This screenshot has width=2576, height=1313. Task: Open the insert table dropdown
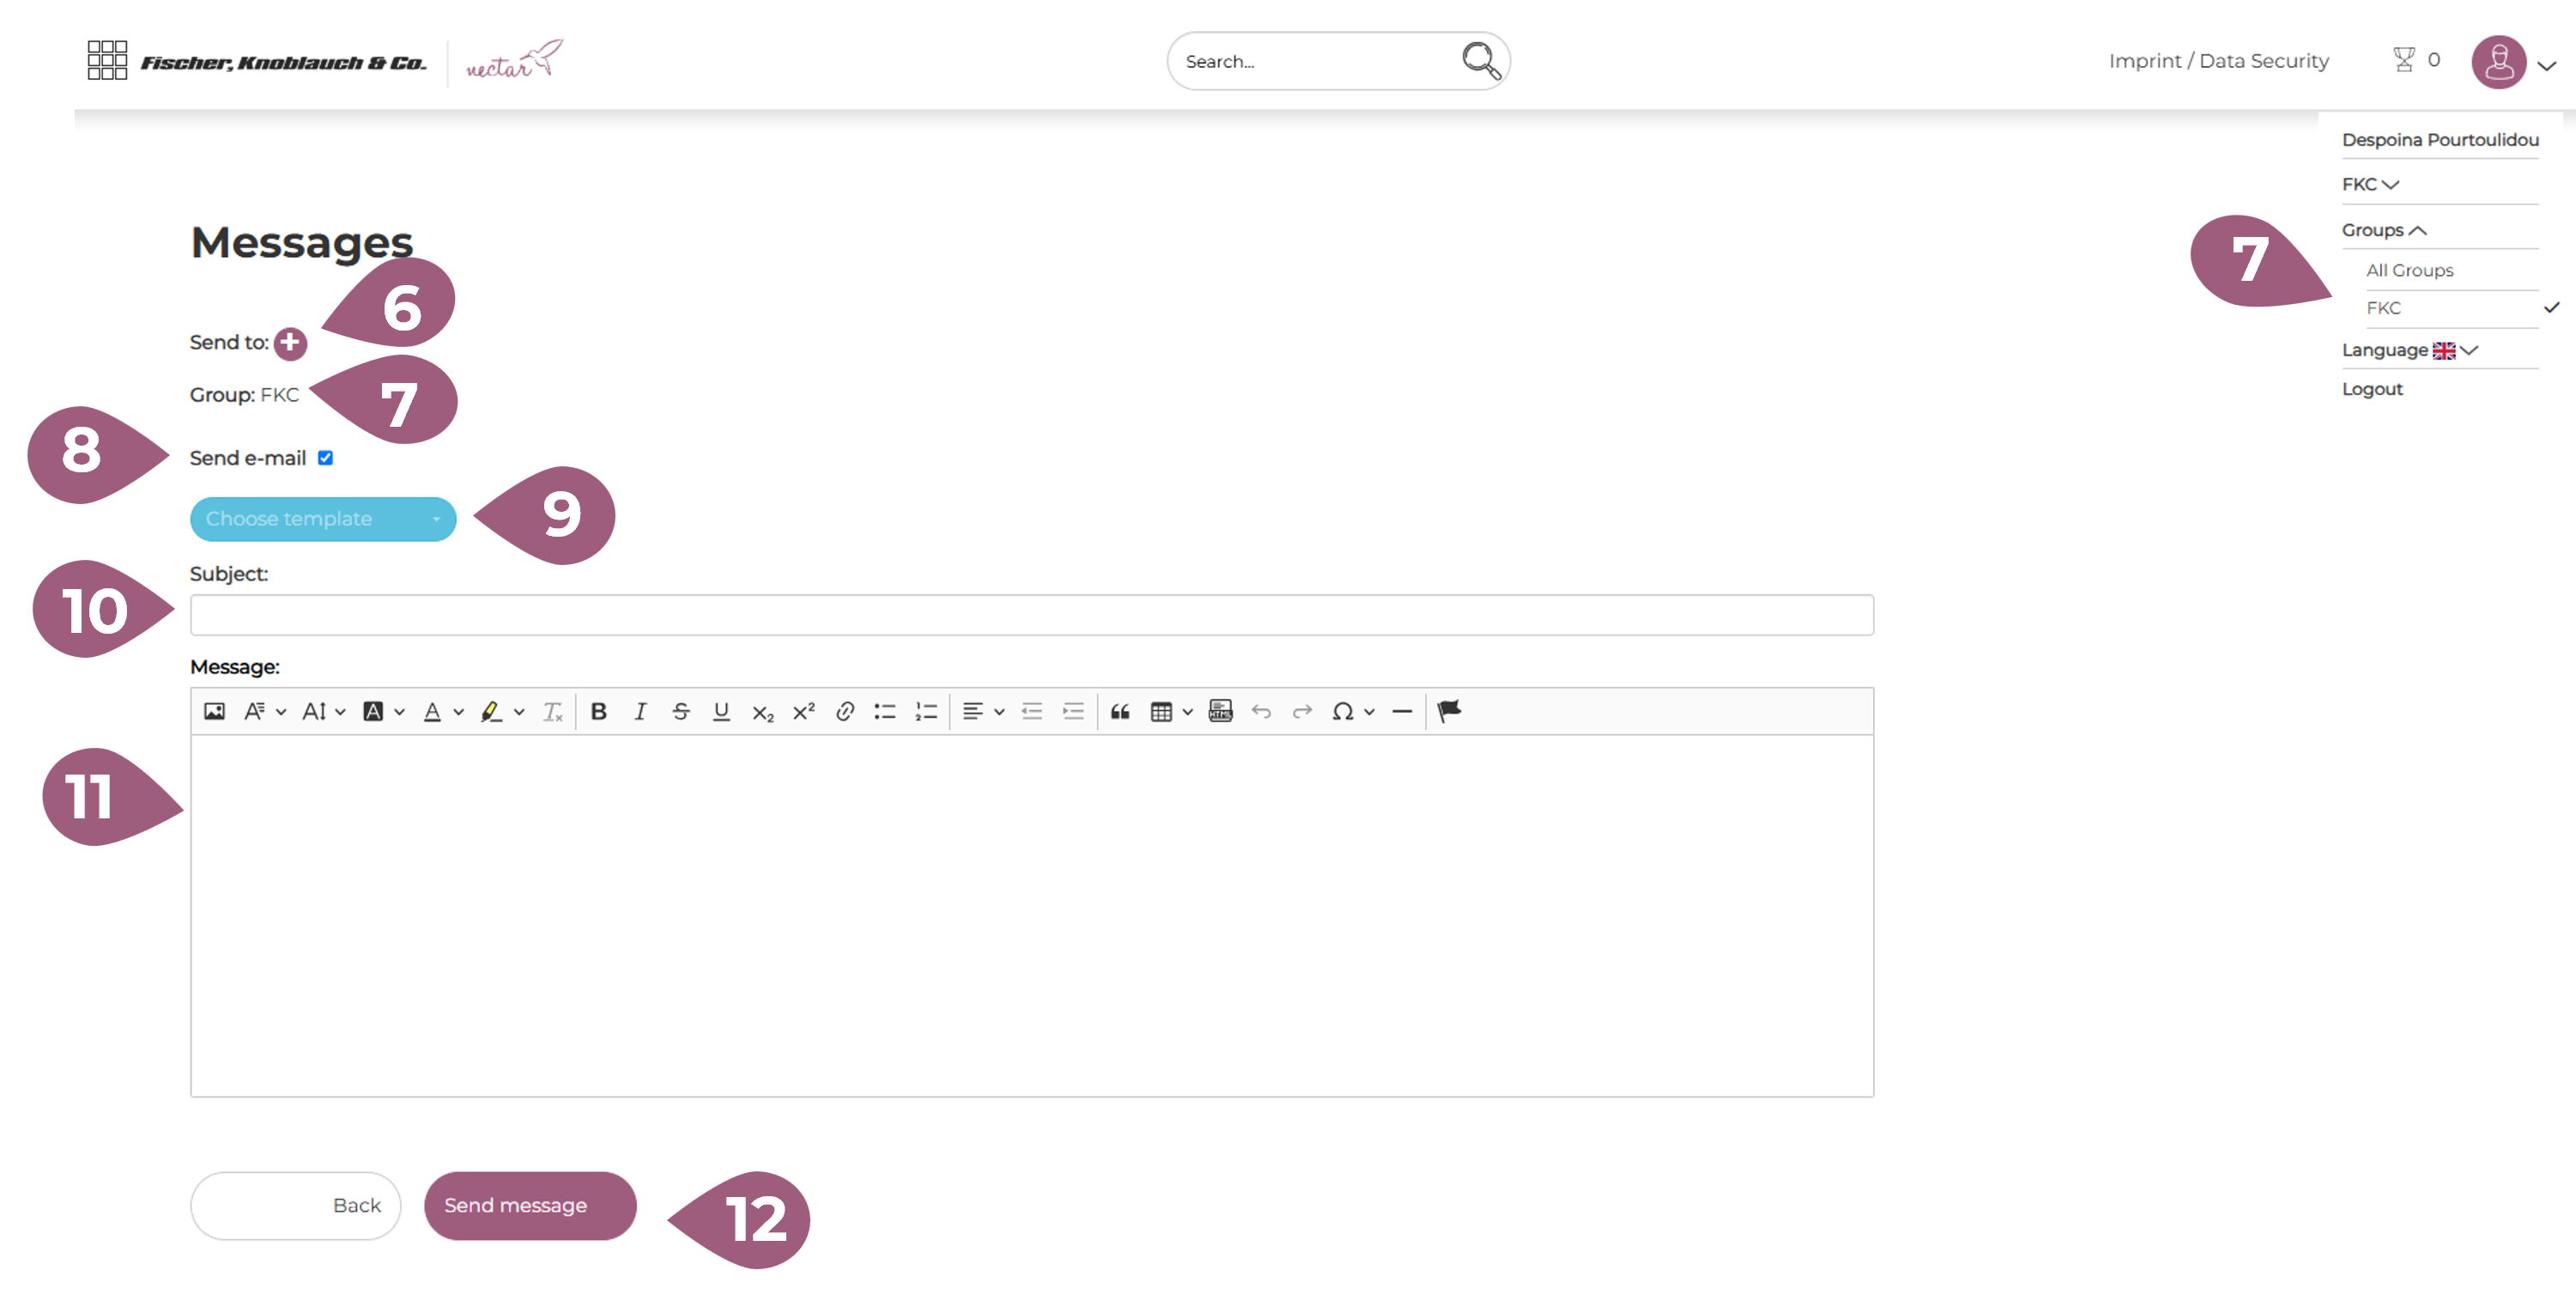(1170, 712)
